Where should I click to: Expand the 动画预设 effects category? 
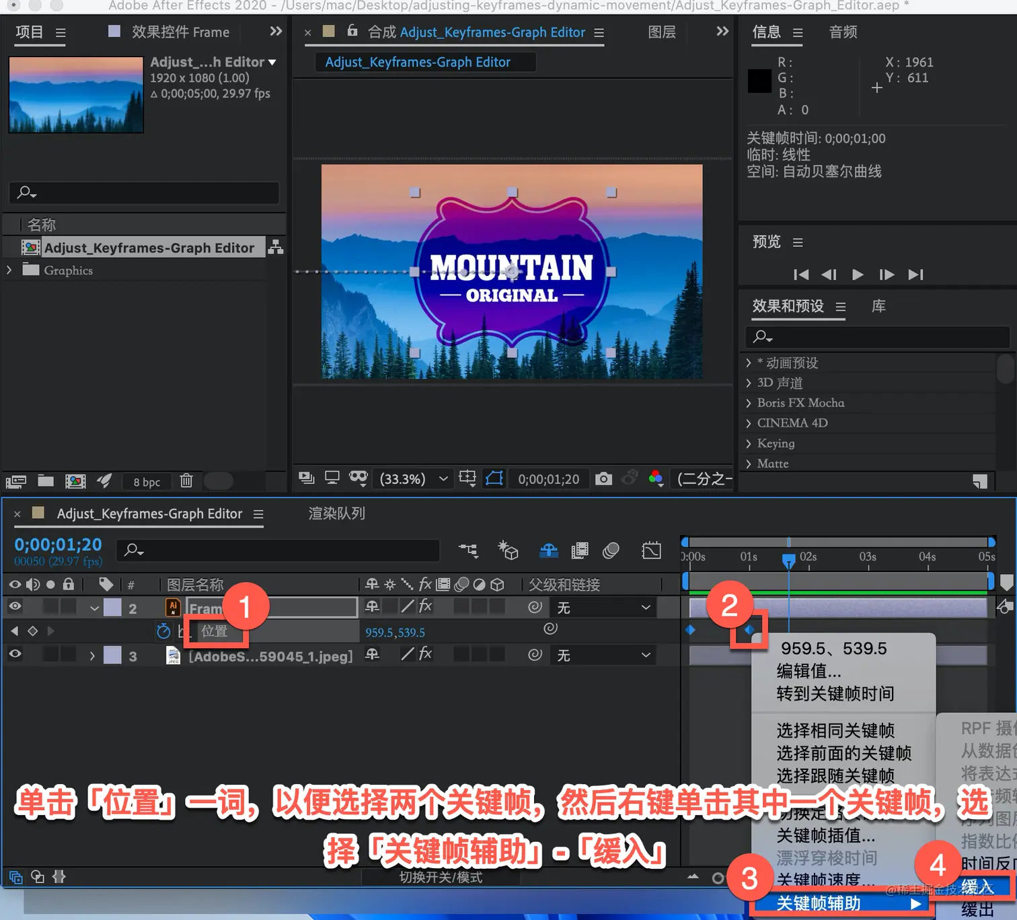[x=749, y=363]
